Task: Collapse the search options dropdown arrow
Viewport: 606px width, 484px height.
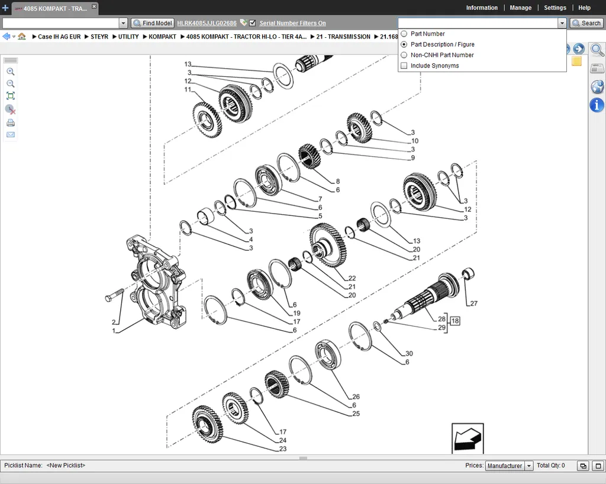Action: pos(562,23)
